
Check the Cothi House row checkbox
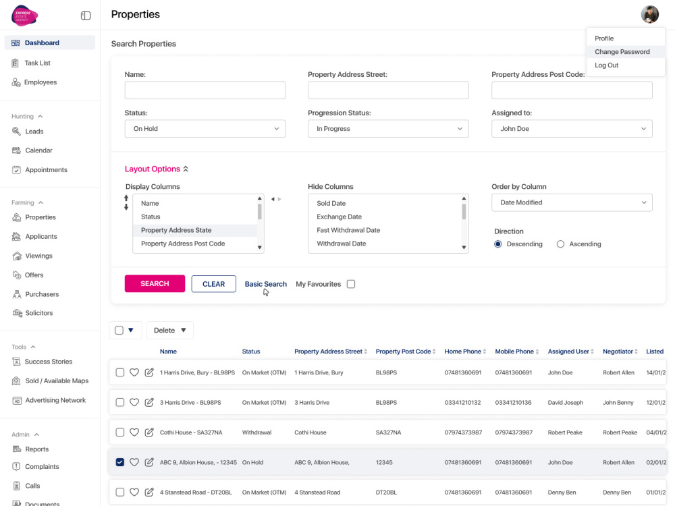click(120, 432)
